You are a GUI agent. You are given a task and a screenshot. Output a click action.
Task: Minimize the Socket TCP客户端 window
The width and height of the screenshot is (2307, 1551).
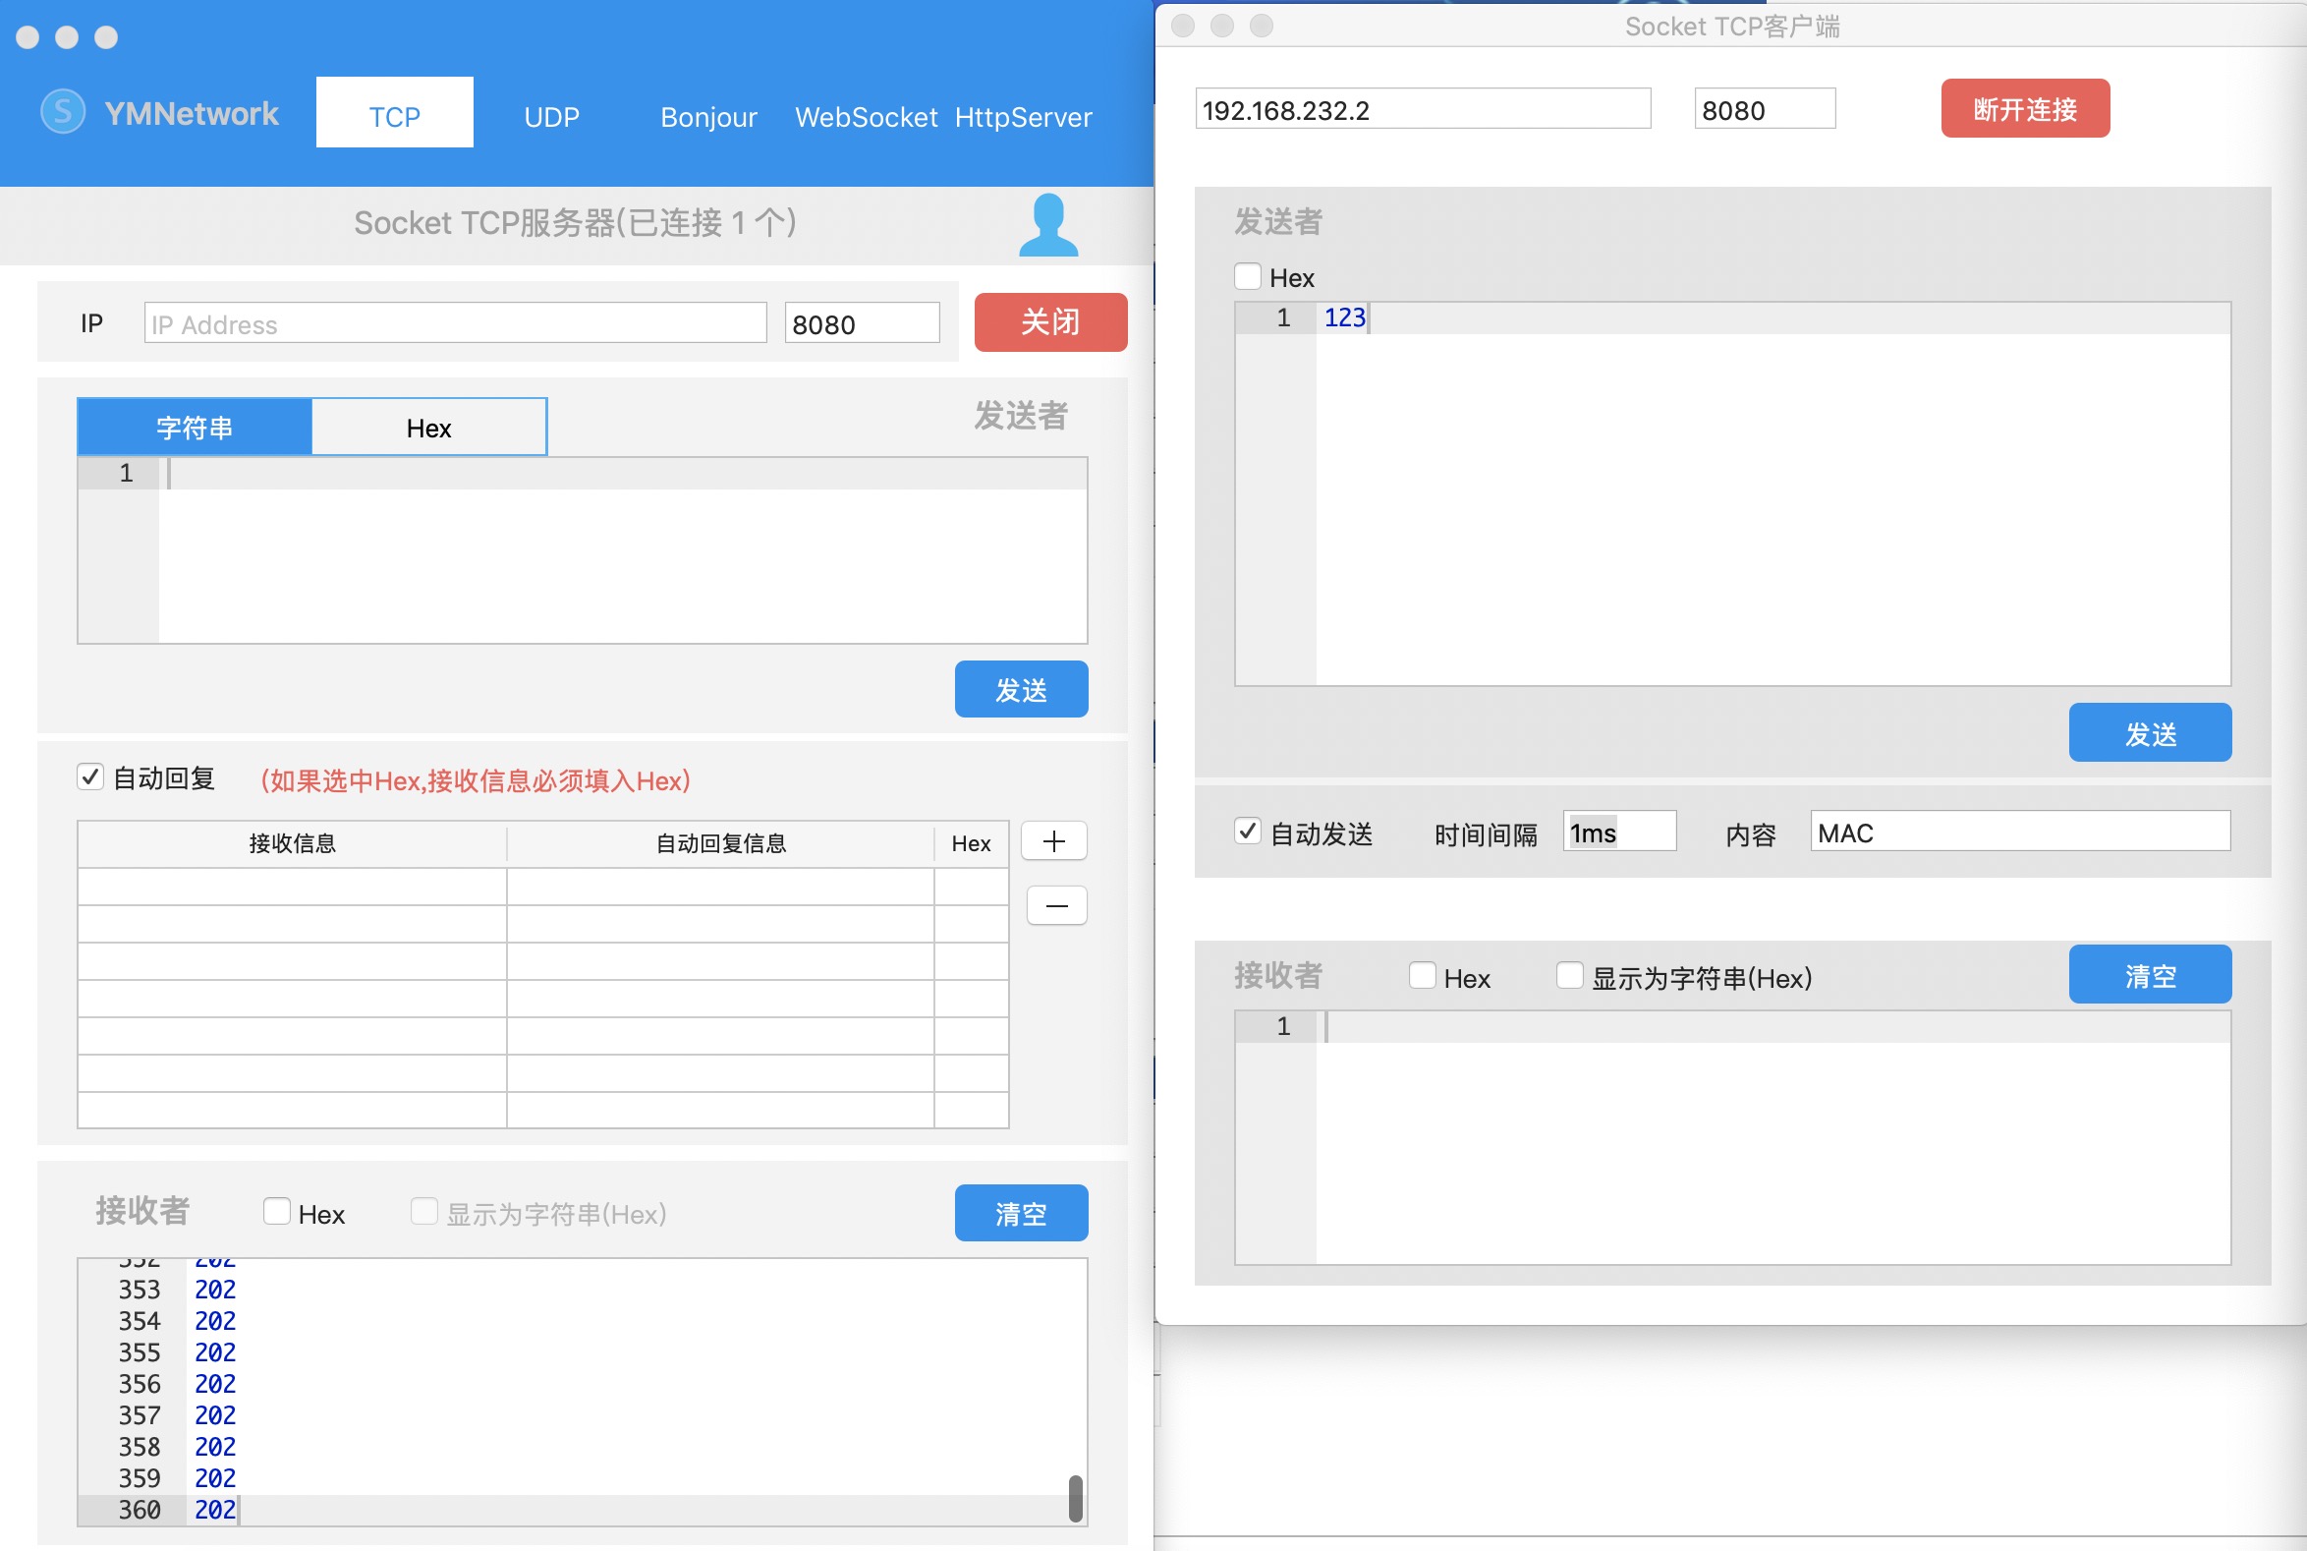(1222, 26)
